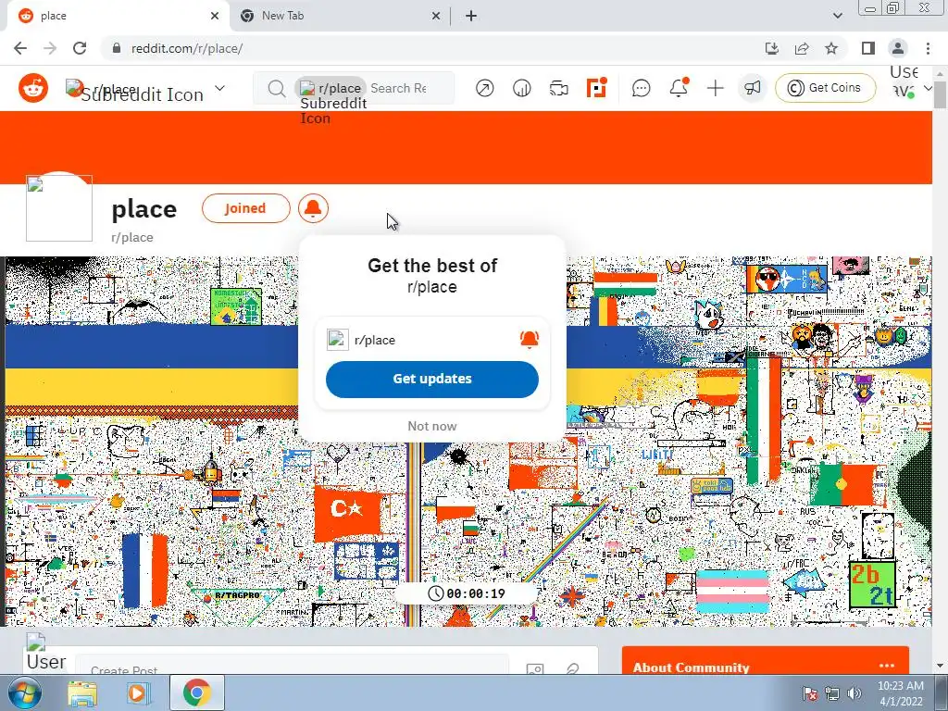Bookmark this page with star icon
Screen dimensions: 948x711
pos(831,48)
